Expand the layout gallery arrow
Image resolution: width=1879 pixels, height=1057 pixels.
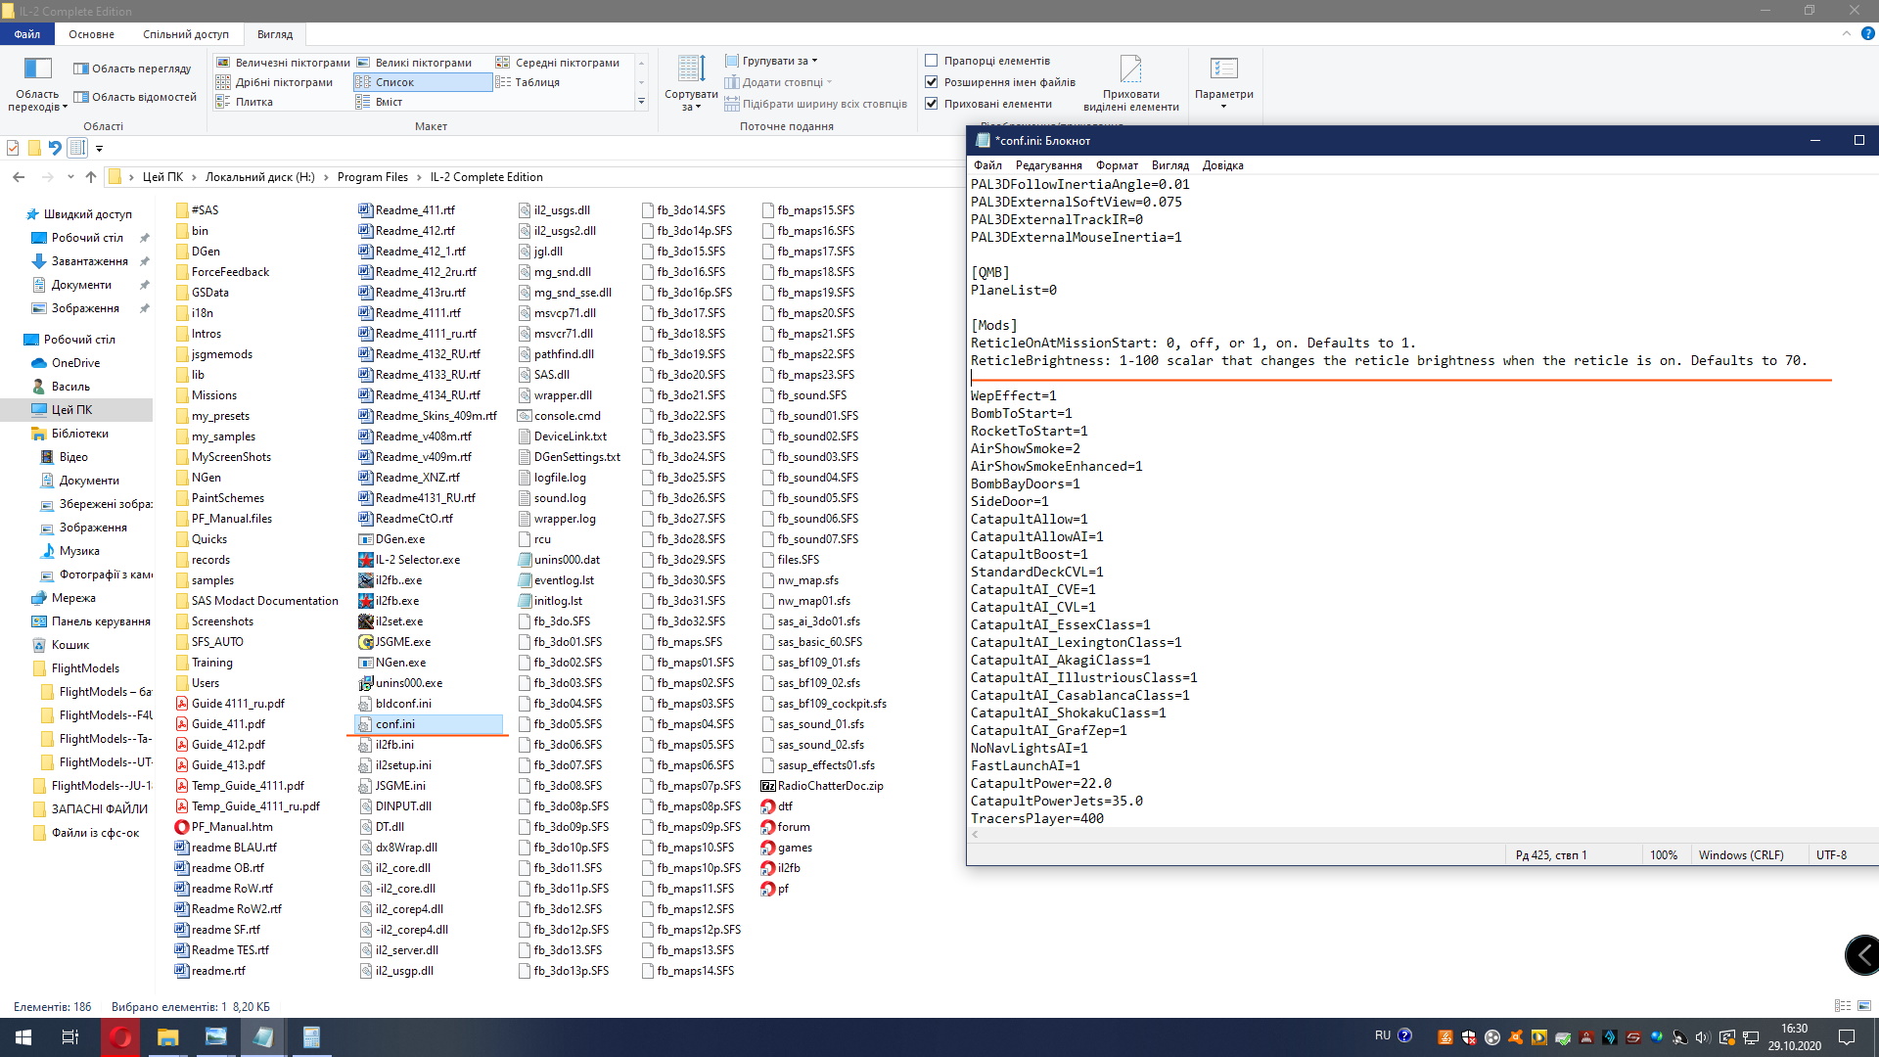click(x=642, y=102)
